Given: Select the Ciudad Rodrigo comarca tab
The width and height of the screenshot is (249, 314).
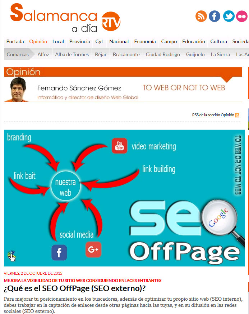Looking at the screenshot, I should tap(163, 54).
